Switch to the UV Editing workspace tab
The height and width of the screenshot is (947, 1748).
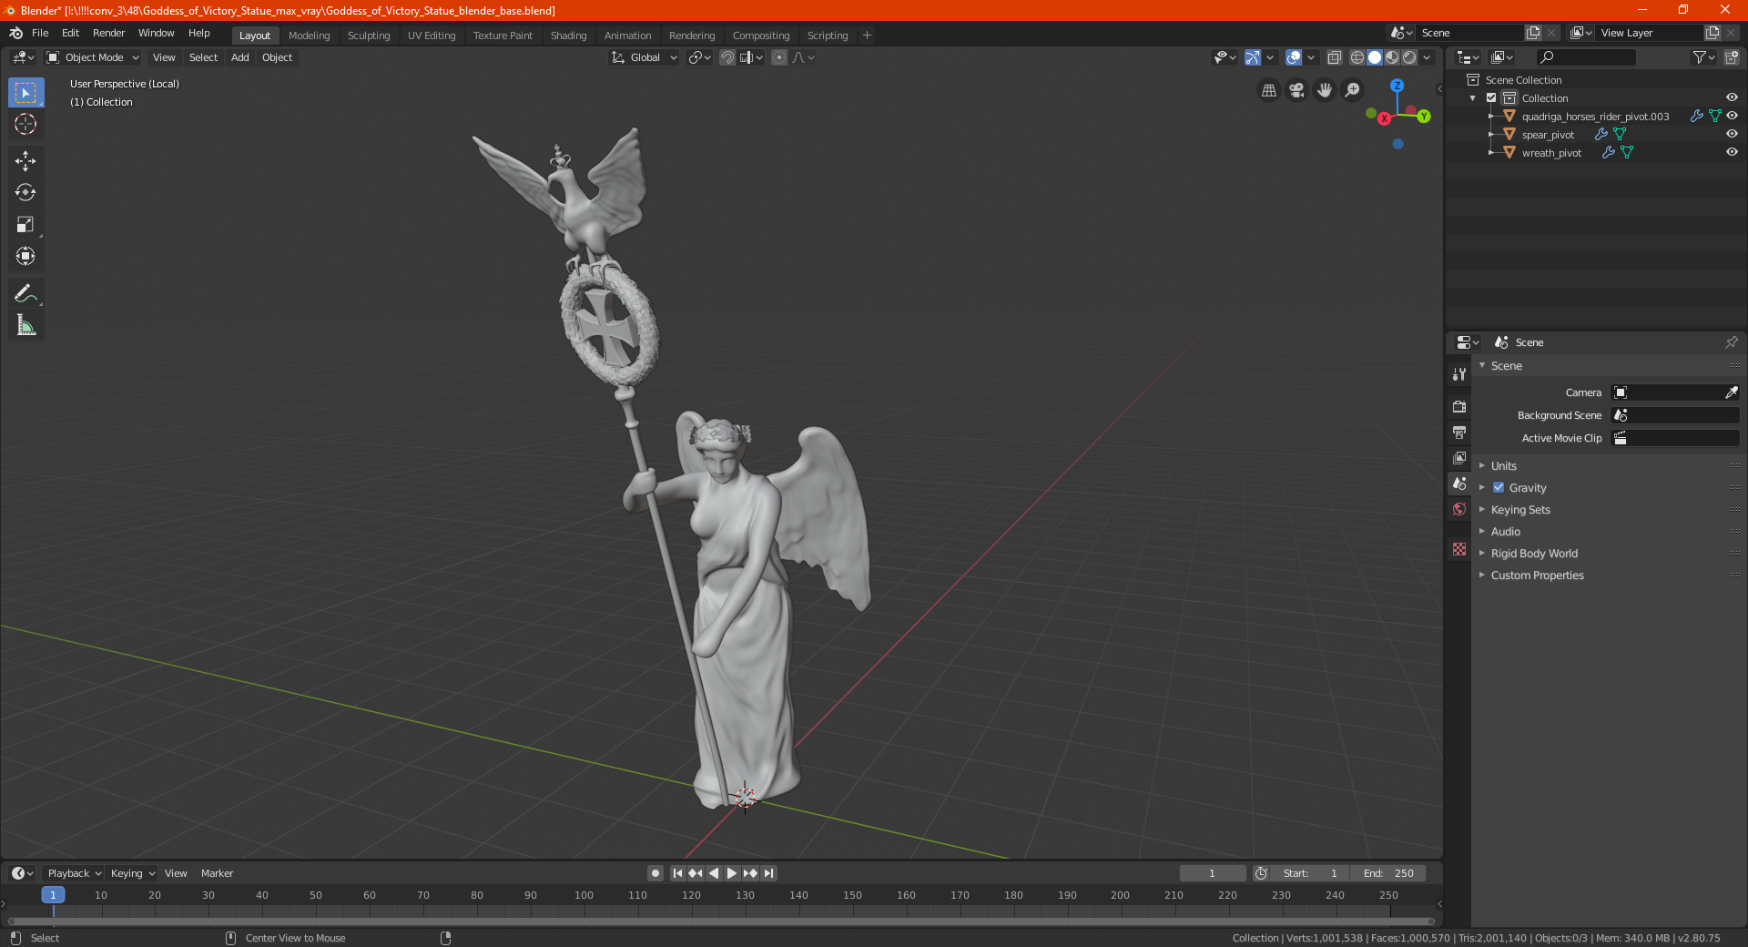(x=432, y=36)
